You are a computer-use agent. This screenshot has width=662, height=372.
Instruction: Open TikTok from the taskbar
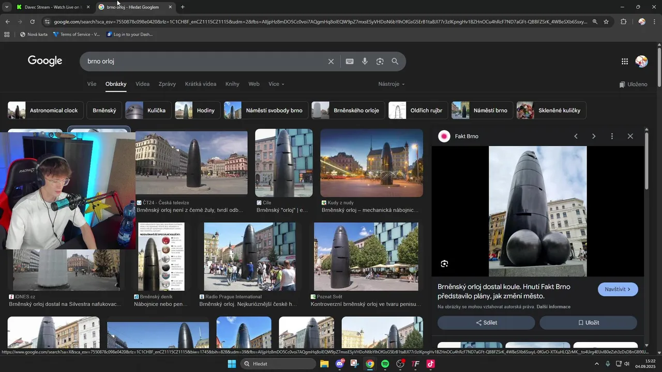coord(430,364)
